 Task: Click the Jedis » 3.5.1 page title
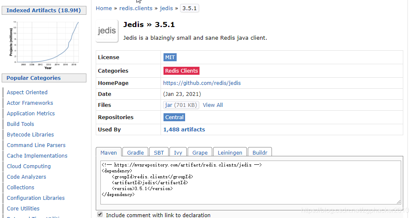pyautogui.click(x=149, y=25)
